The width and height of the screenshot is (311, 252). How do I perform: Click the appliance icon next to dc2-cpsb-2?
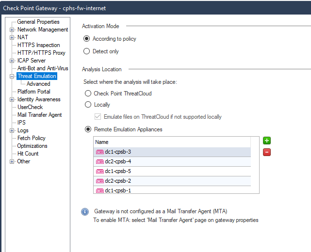coord(100,181)
